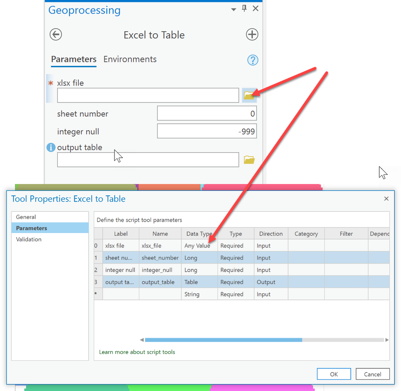
Task: Click the 'xlsx file' label cell in the table
Action: pyautogui.click(x=121, y=246)
